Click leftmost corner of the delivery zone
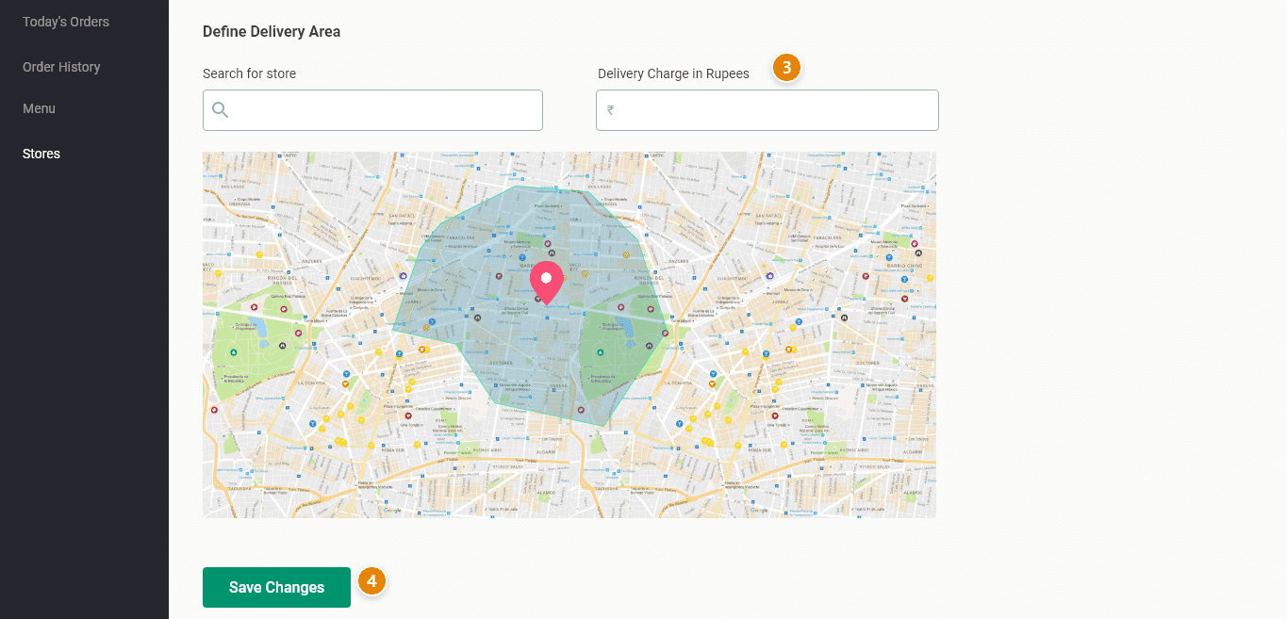1287x619 pixels. [x=393, y=332]
